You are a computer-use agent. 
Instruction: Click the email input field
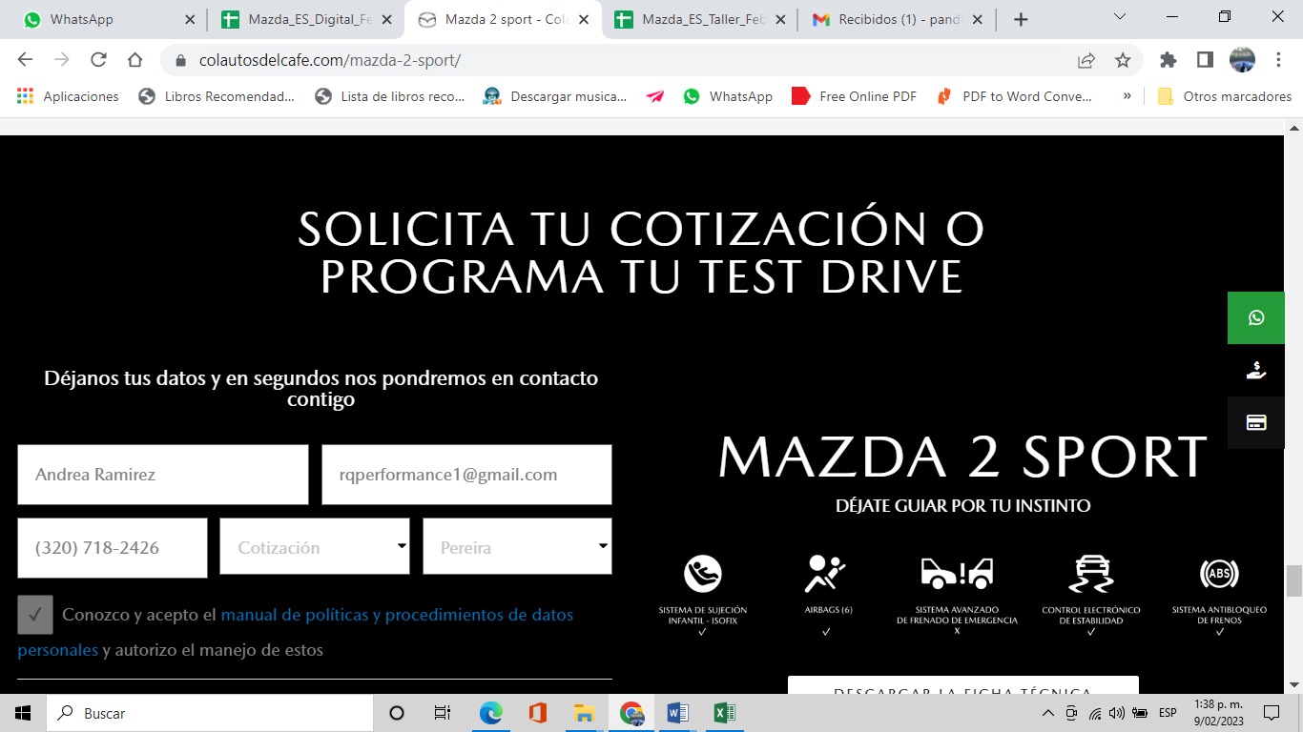pos(466,474)
